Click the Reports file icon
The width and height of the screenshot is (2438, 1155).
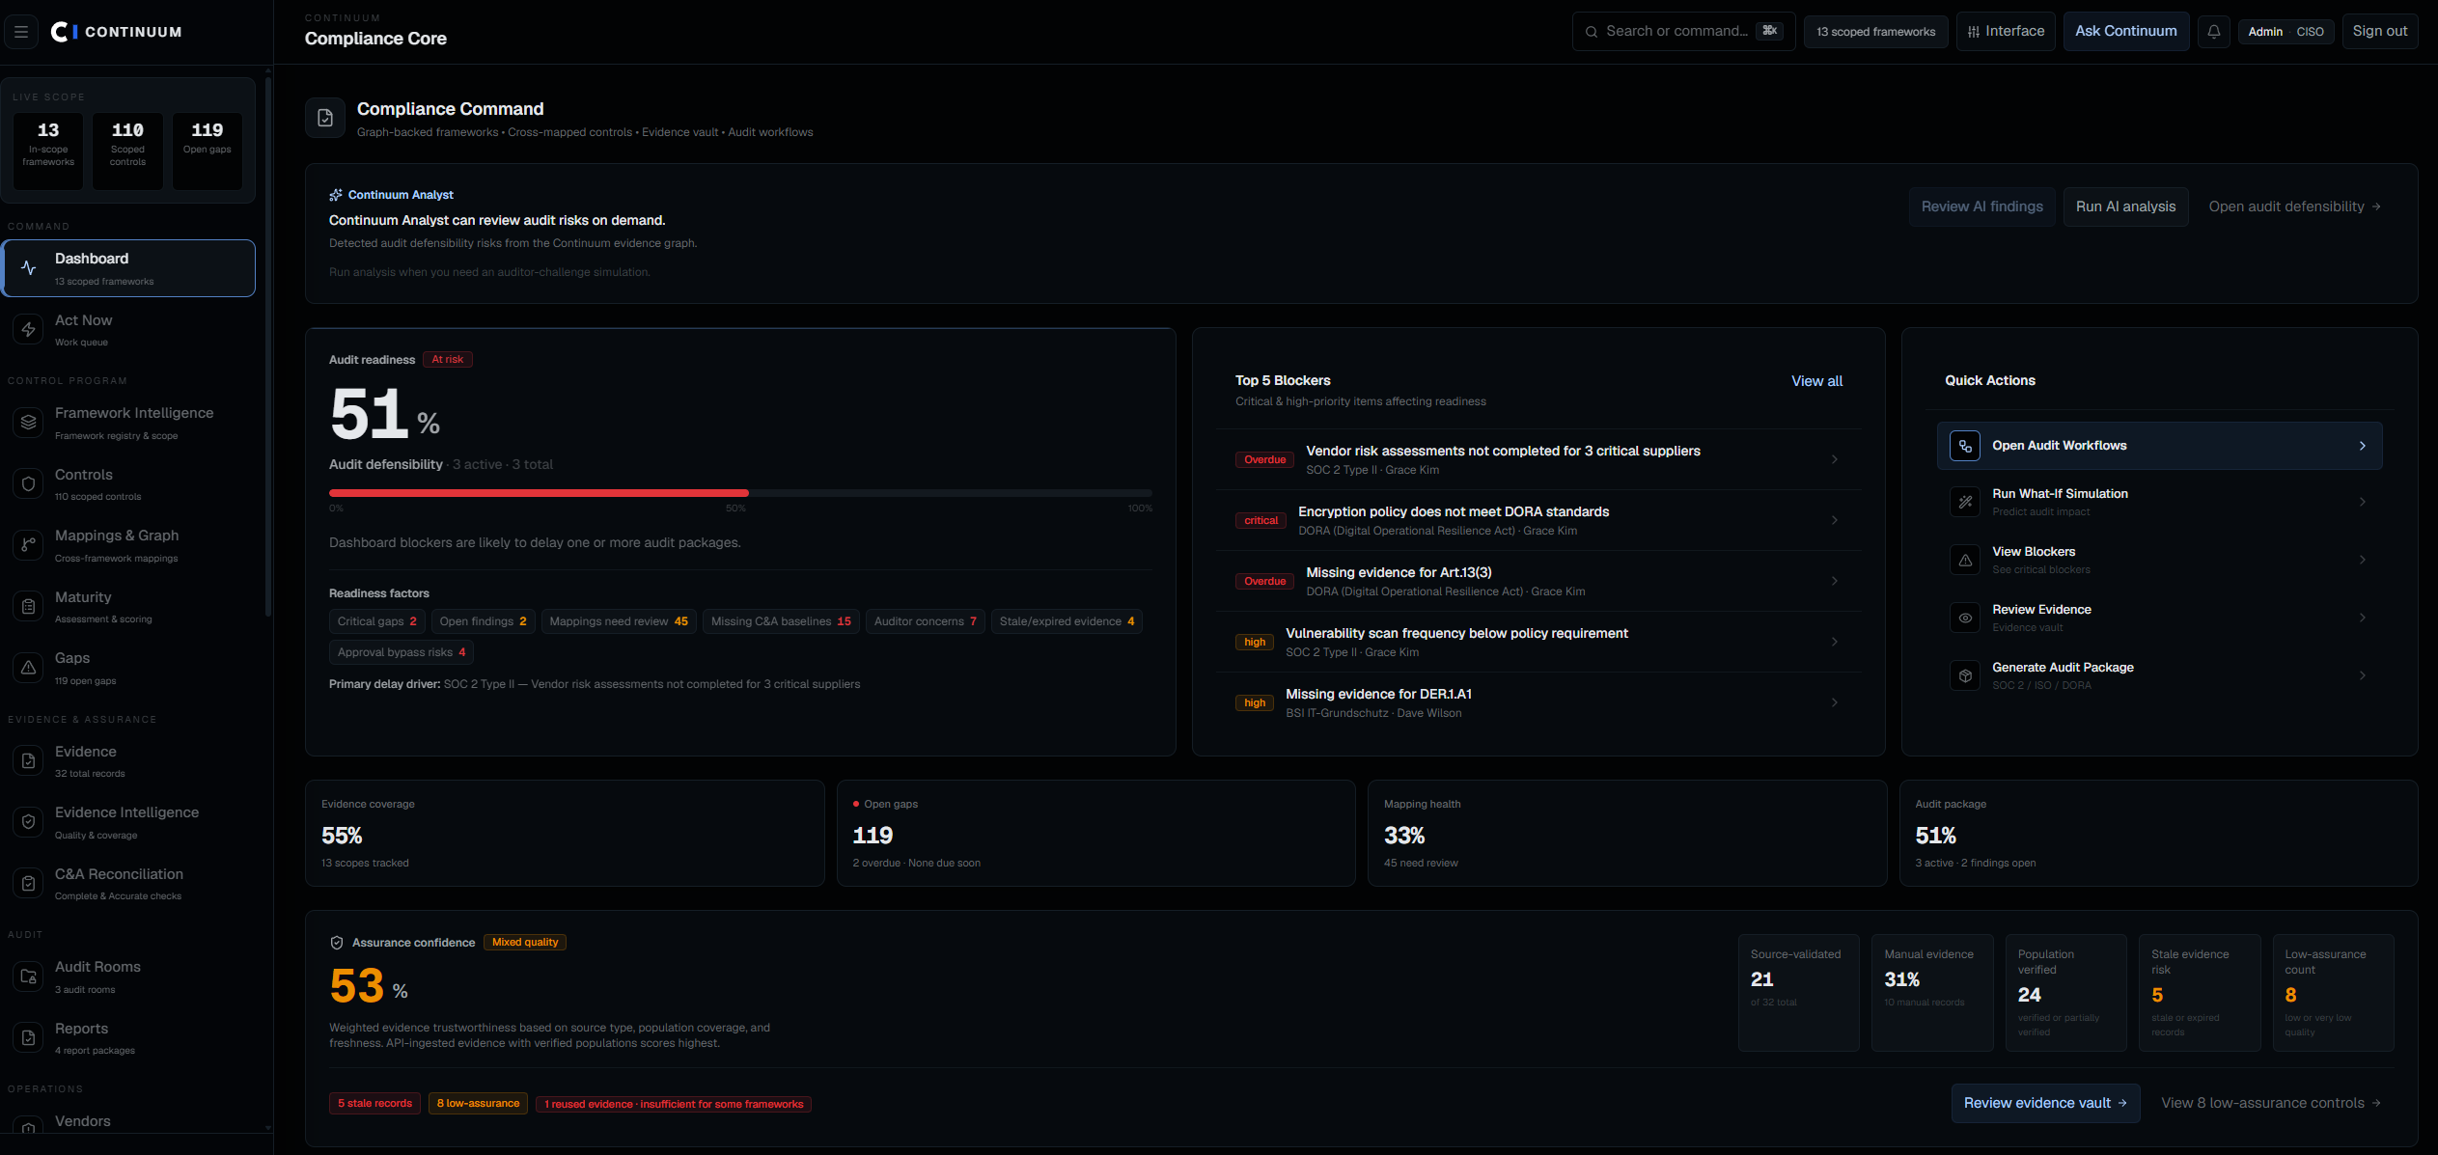28,1038
